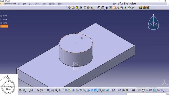Expand the Undo history dropdown arrow
Viewport: 169px width, 95px height.
(x=26, y=92)
